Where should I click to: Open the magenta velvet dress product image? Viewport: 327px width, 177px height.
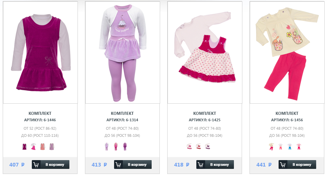[41, 52]
